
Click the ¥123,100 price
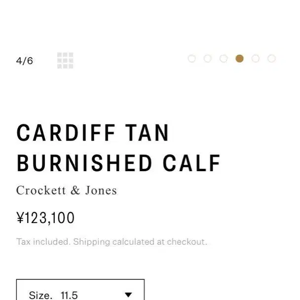pos(45,218)
